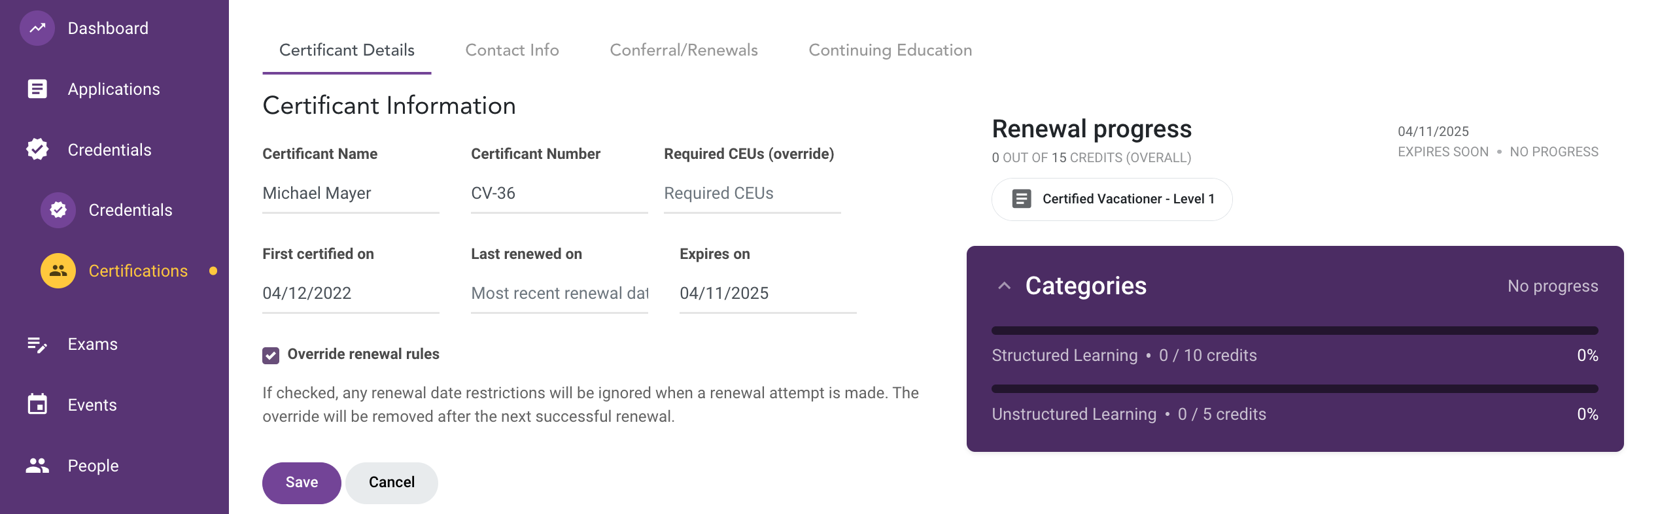Click the Certified Vacationer document icon

click(x=1022, y=199)
